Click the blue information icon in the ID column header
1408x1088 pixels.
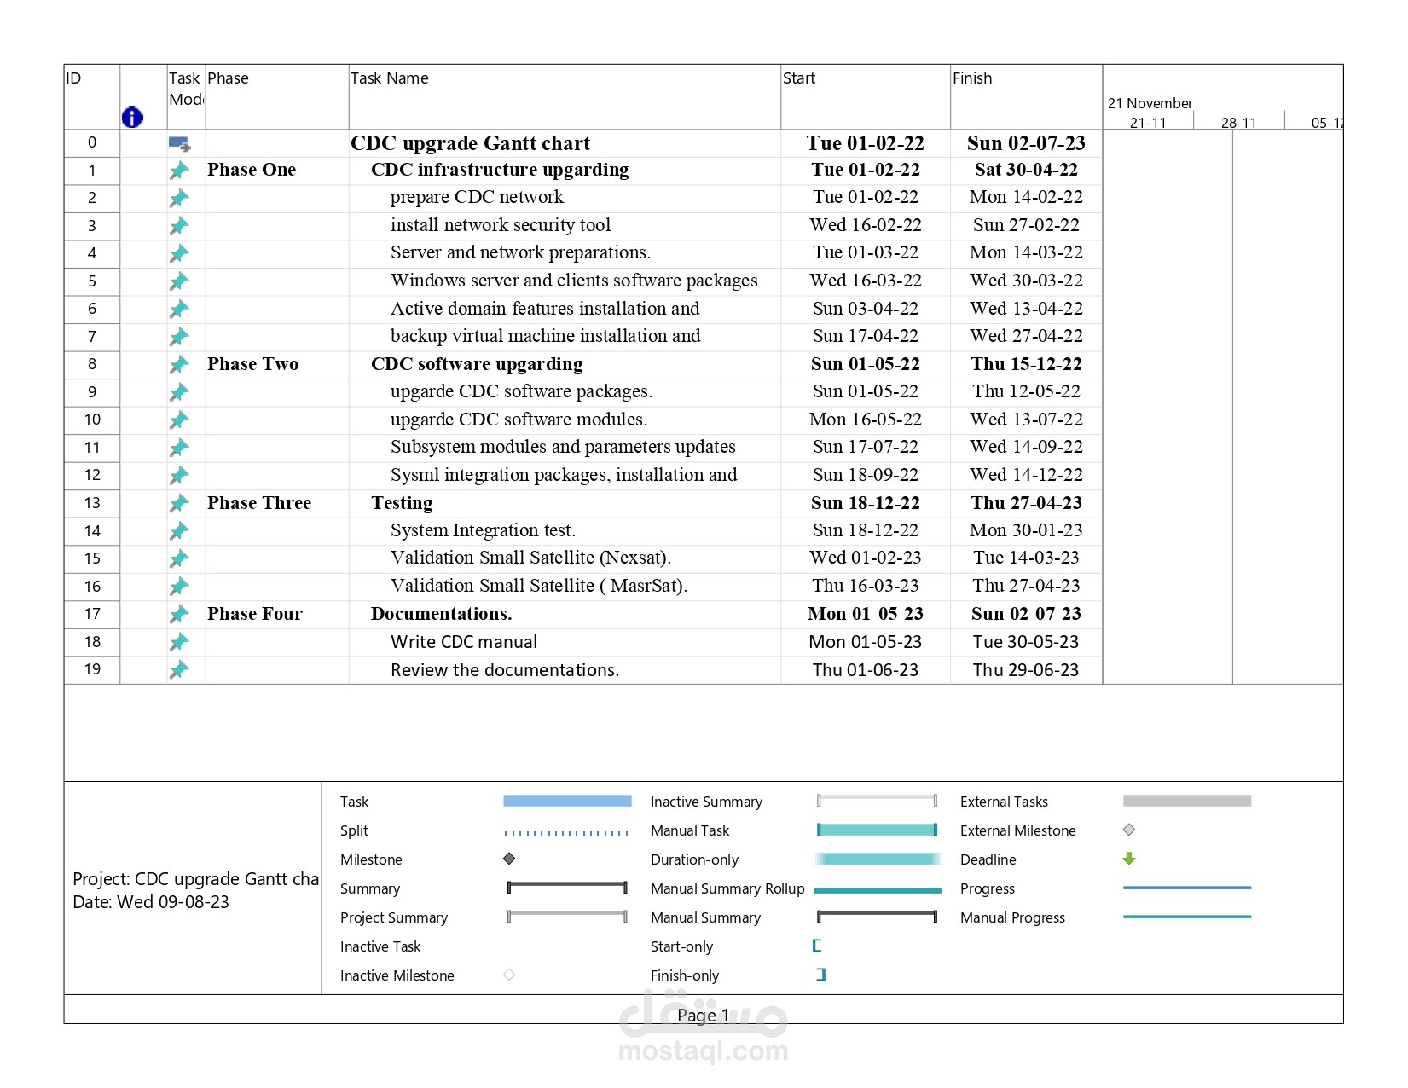tap(132, 118)
